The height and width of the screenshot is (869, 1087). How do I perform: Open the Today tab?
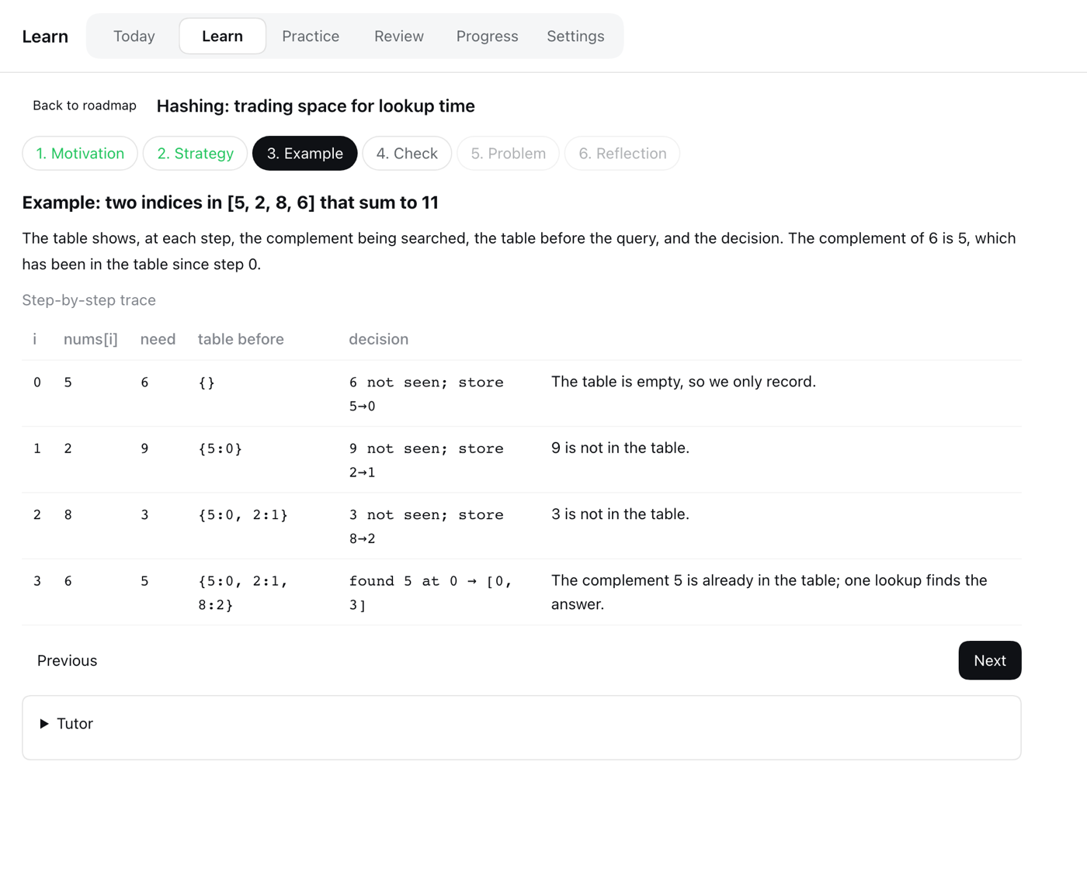point(134,36)
